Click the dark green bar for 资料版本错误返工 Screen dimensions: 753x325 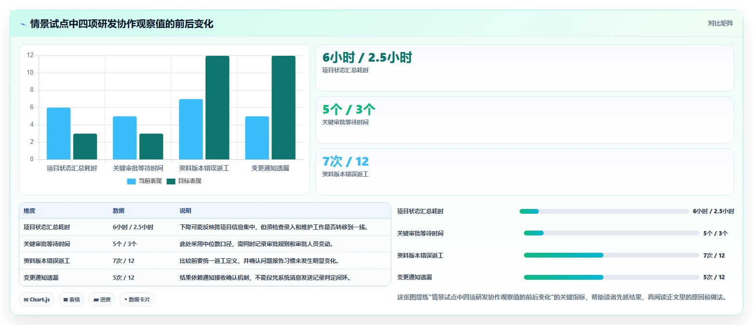coord(217,107)
